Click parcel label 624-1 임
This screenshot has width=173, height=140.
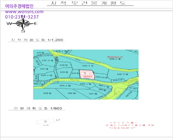pos(115,59)
